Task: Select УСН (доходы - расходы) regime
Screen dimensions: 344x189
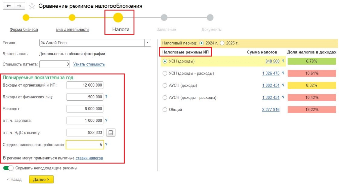Action: point(165,74)
